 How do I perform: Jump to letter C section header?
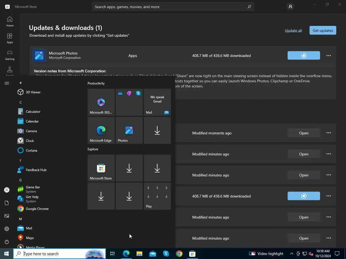pos(21,102)
